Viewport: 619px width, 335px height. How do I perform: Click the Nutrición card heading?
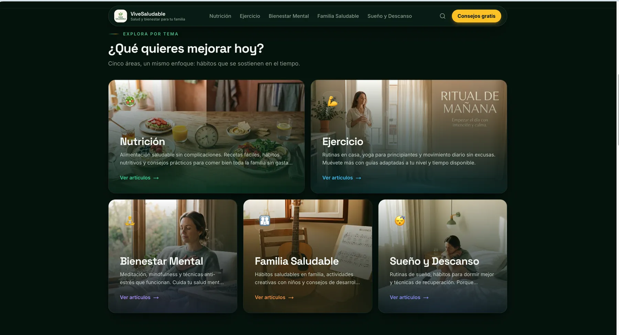[x=142, y=142]
